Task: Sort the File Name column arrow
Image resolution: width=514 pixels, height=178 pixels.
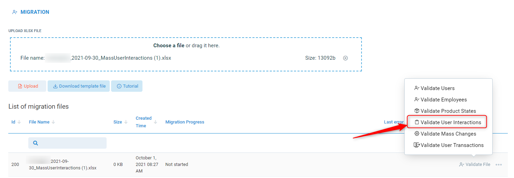Action: 53,122
